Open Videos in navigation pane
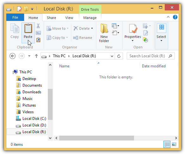185x154 pixels. point(28,112)
